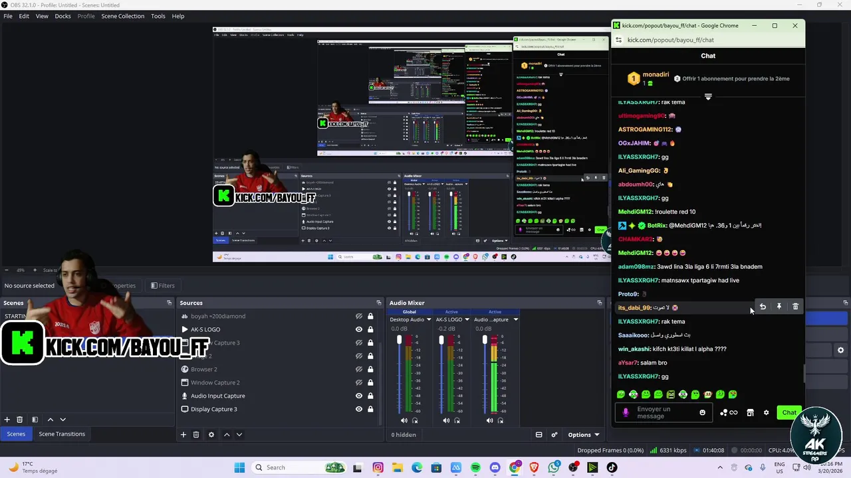Hide the AK-S LOGO source
Screen dimensions: 851x478
[359, 329]
